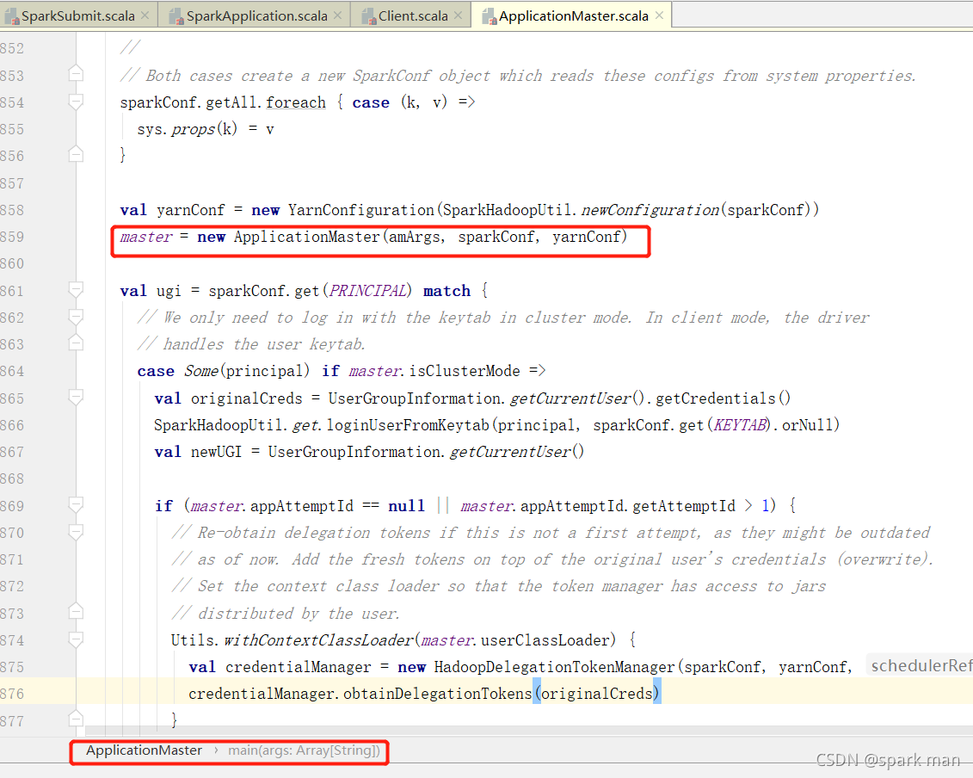Click the horizontal editor scrollbar

pos(527,731)
